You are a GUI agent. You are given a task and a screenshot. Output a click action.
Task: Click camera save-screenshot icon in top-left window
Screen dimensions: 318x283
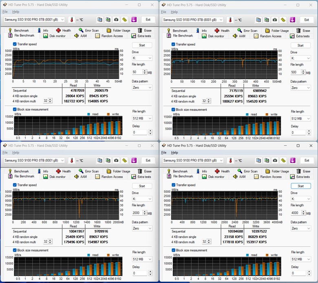pos(116,20)
